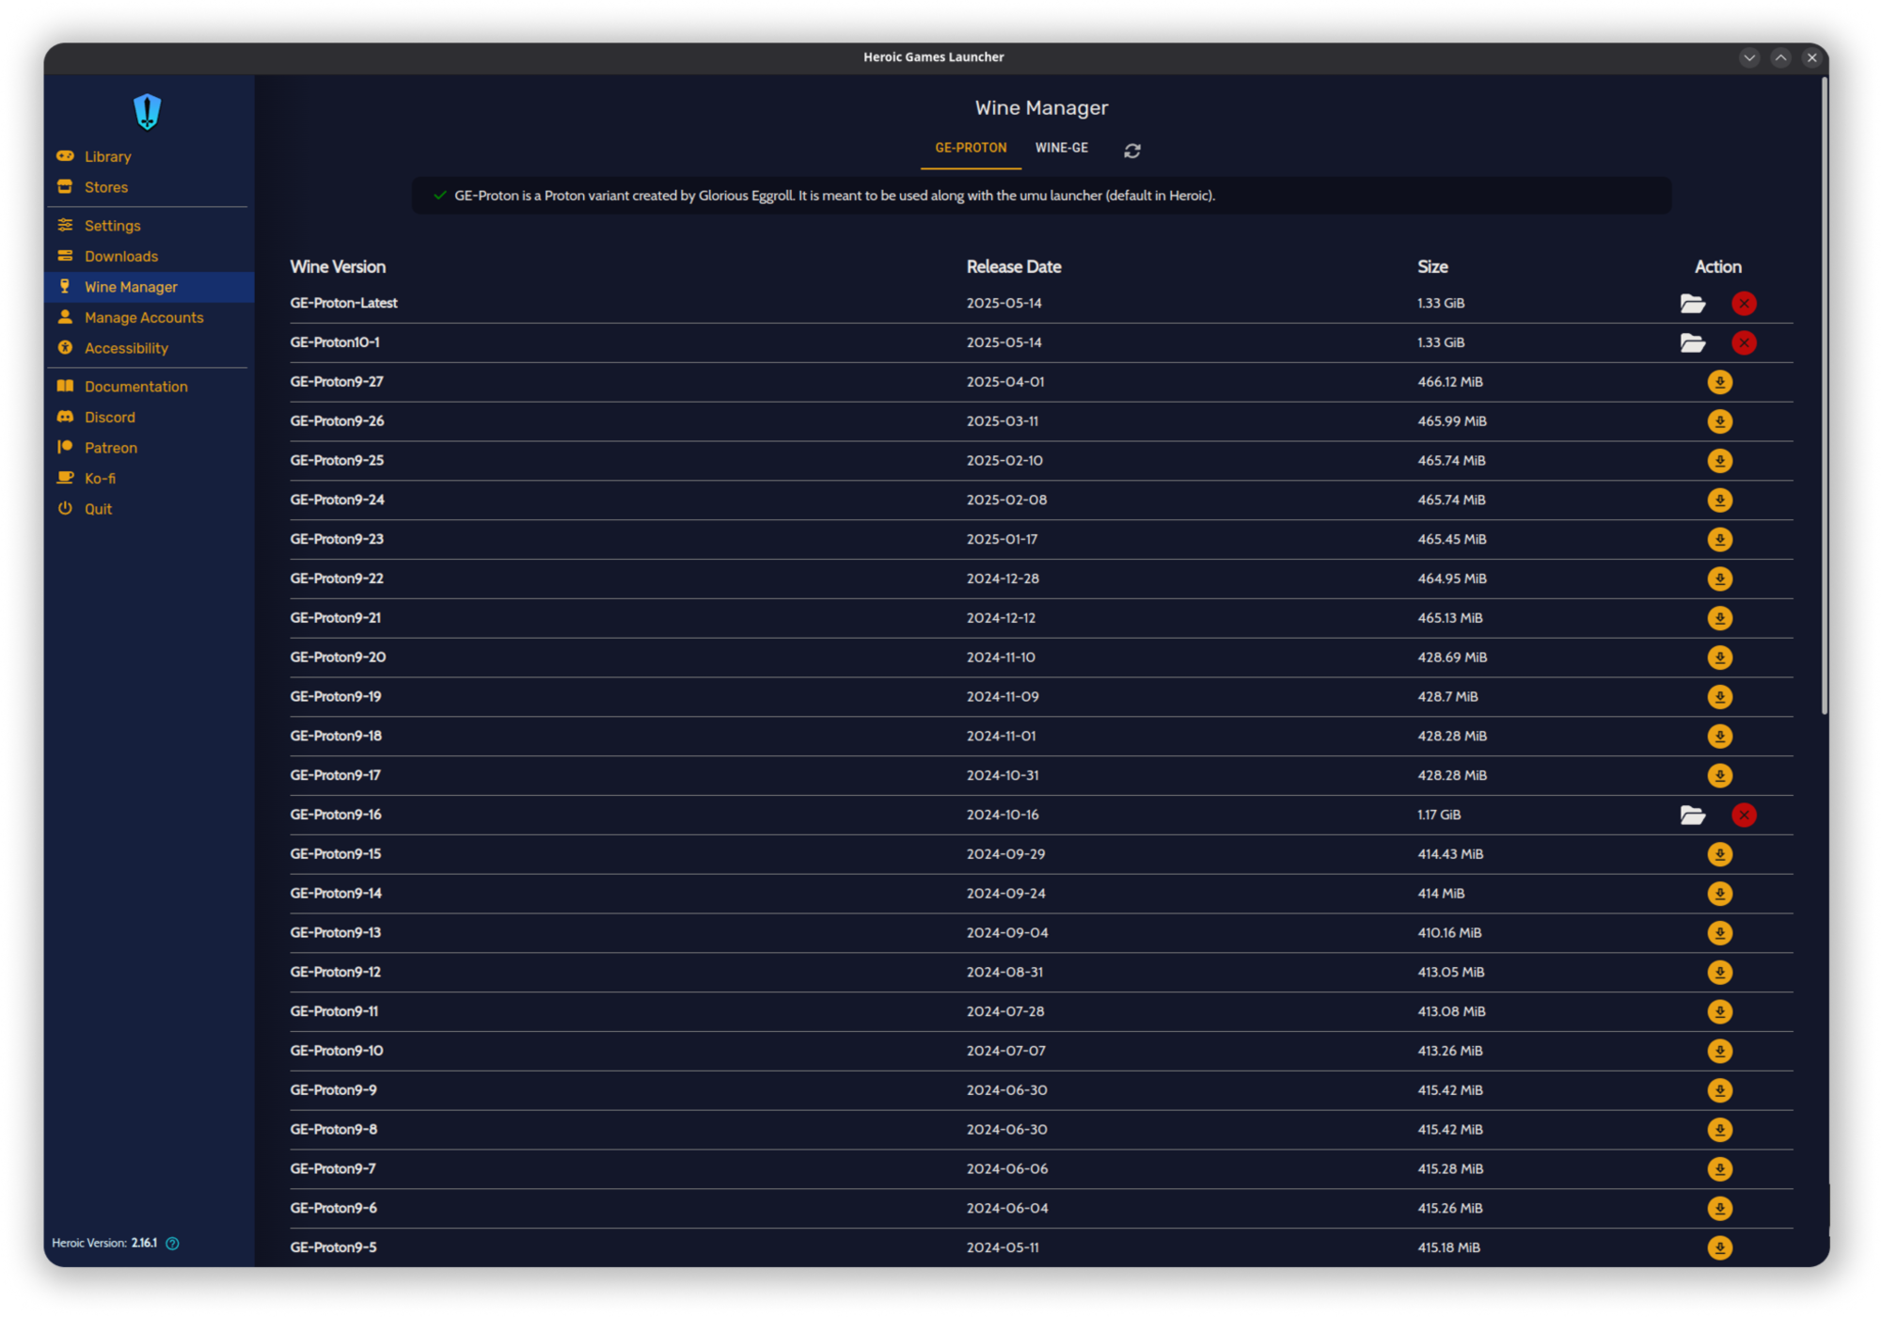Download GE-Proton9-9
The width and height of the screenshot is (1881, 1317).
1720,1090
